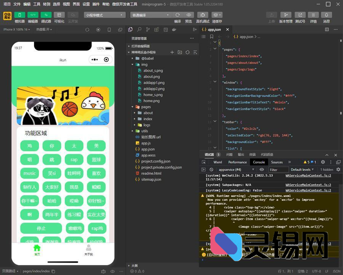Click the WAServiceMainContext.js:2 link beside WeChatLib log
The width and height of the screenshot is (343, 275).
click(308, 176)
